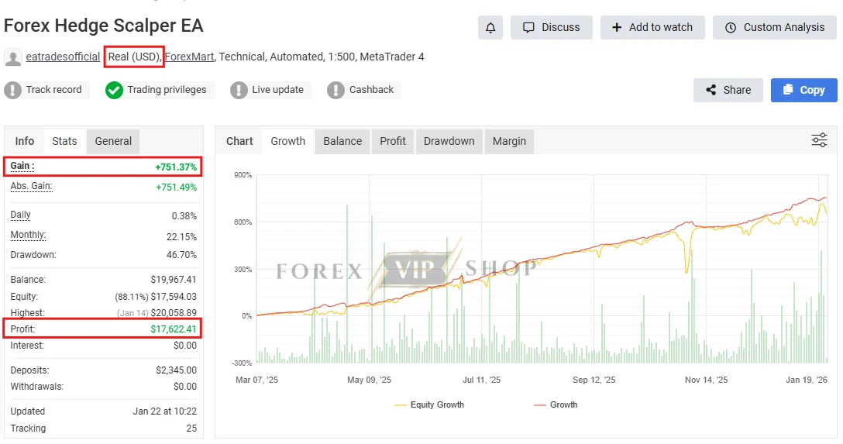Click the notification bell icon
The width and height of the screenshot is (843, 444).
pyautogui.click(x=490, y=27)
